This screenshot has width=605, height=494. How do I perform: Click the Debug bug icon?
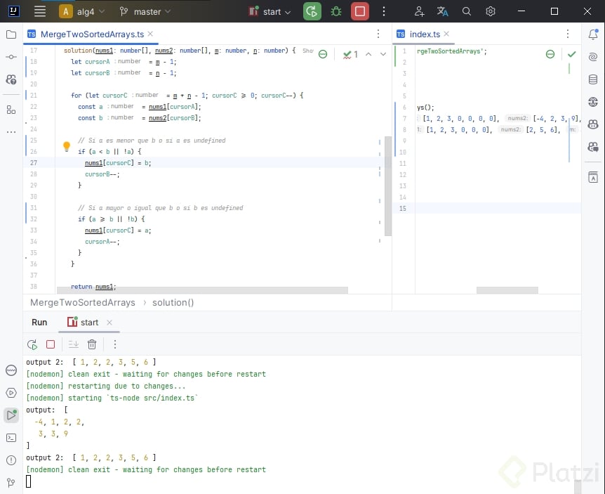(x=336, y=11)
